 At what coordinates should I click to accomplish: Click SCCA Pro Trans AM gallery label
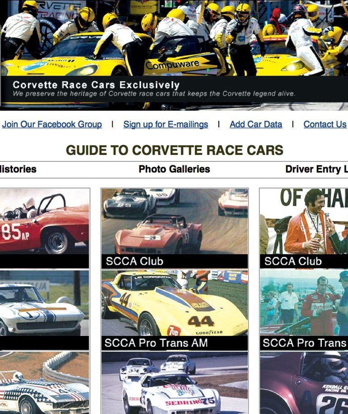(x=156, y=343)
